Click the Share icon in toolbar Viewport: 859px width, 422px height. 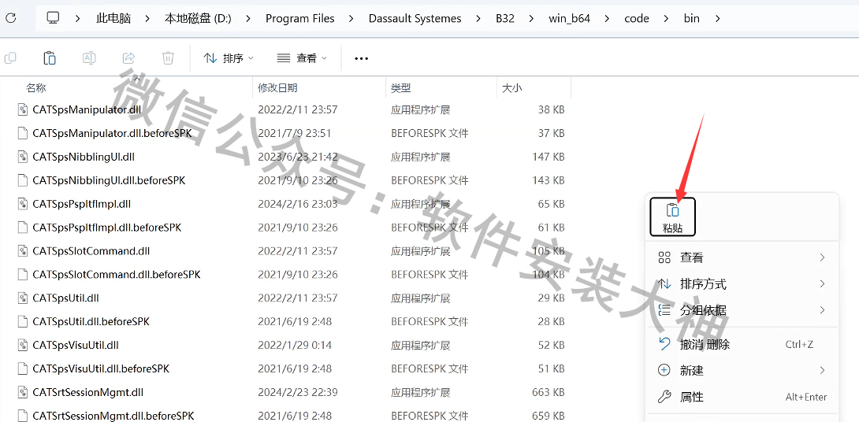(x=128, y=58)
